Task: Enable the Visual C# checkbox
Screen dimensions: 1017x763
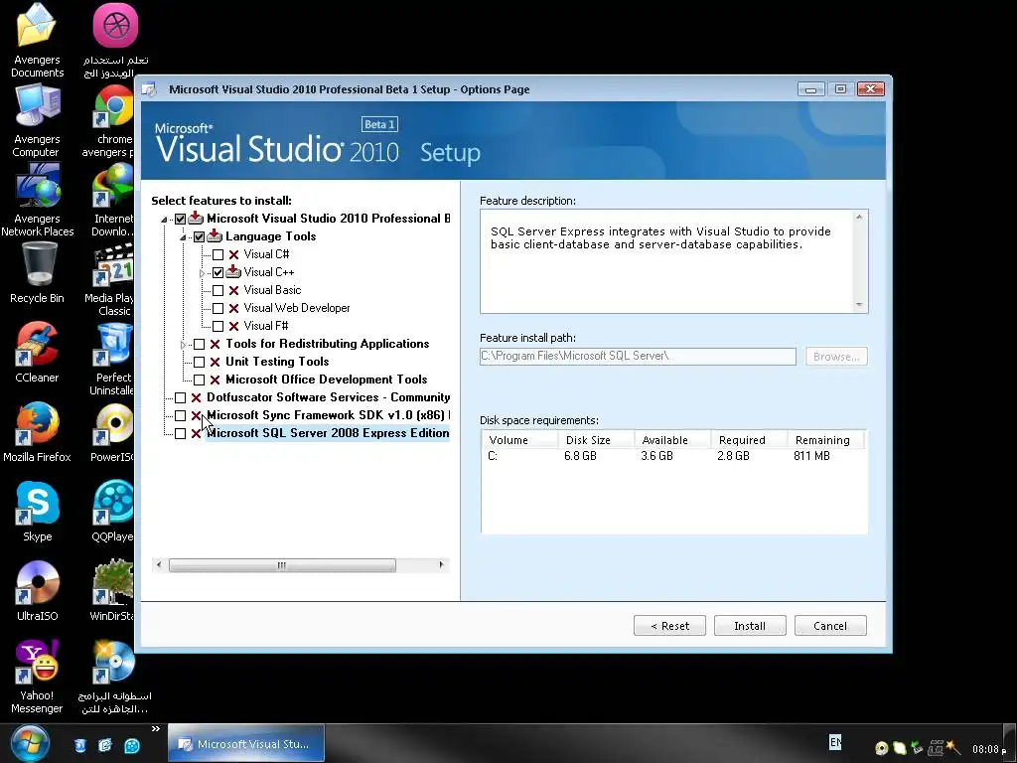Action: click(218, 254)
